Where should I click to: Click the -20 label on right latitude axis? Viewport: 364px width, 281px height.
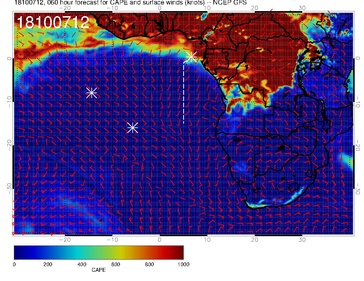(x=358, y=145)
